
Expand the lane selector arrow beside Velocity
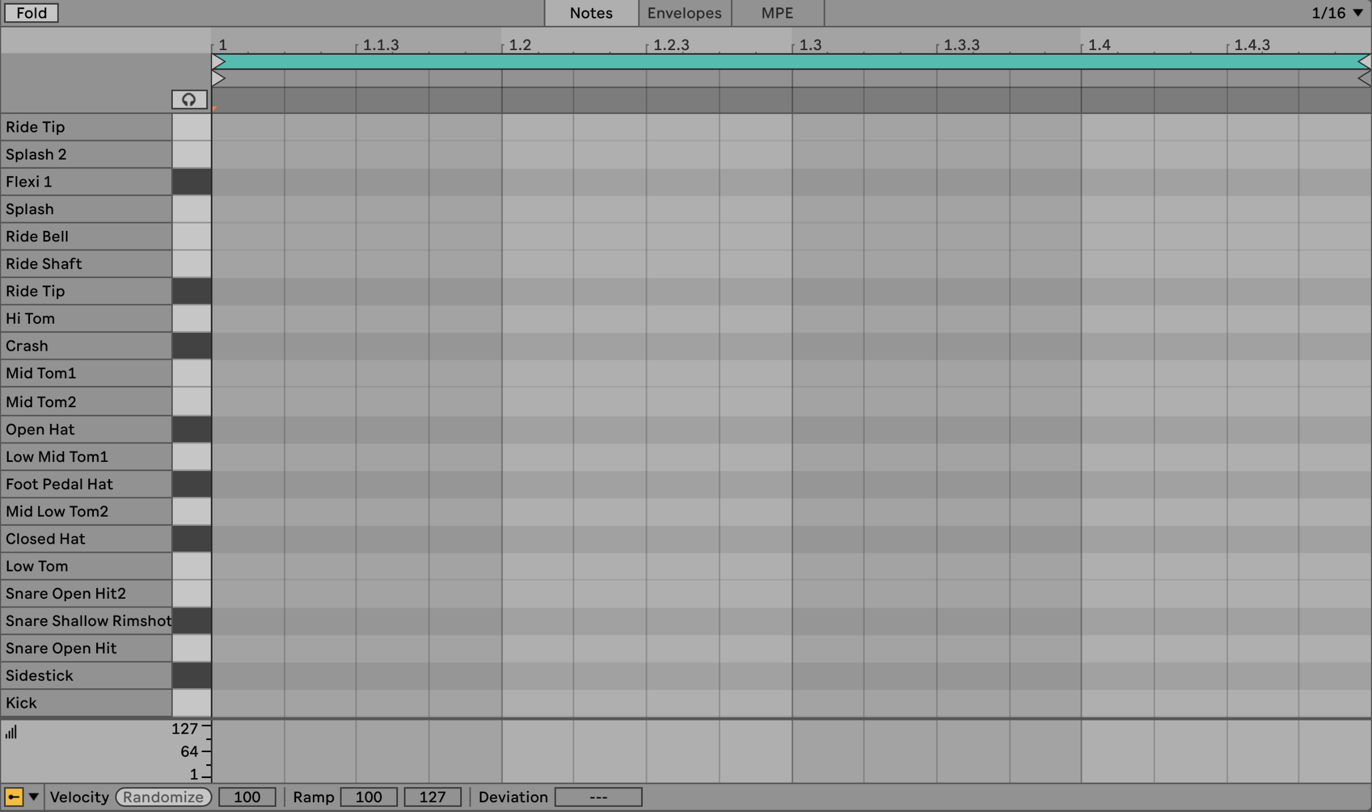point(34,797)
